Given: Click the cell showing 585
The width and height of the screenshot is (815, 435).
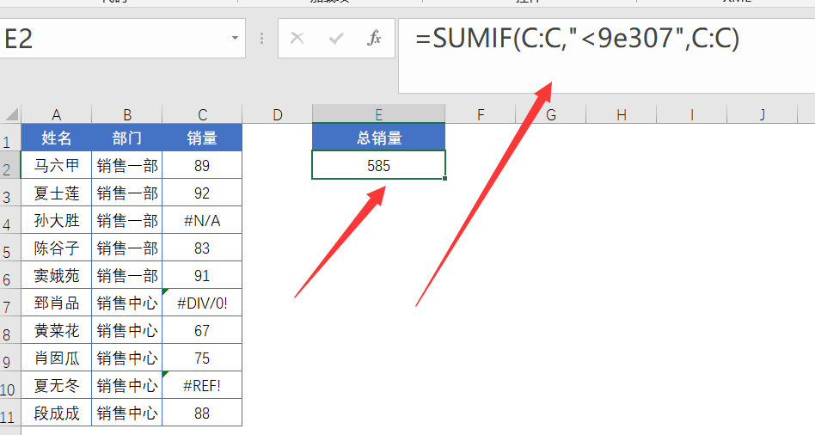Looking at the screenshot, I should (x=378, y=166).
